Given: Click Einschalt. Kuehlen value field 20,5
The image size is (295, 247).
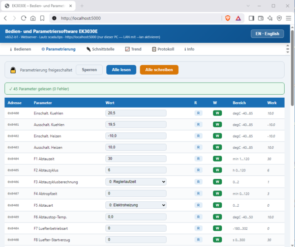Looking at the screenshot, I should 136,113.
